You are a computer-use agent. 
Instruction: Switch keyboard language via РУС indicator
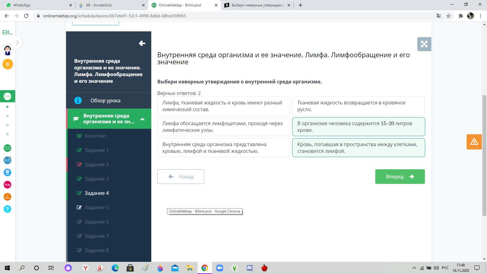click(x=445, y=268)
